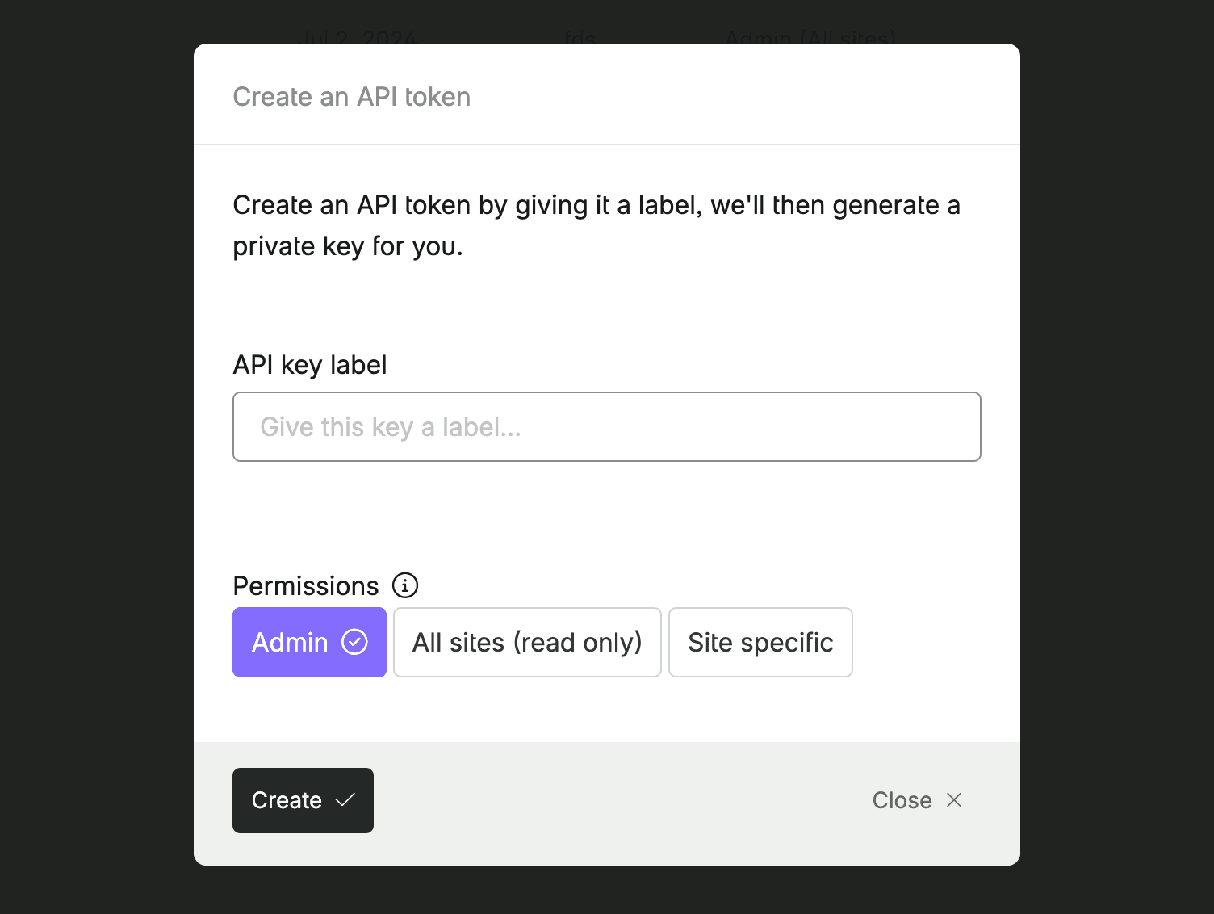Click the "API key label" text
The width and height of the screenshot is (1214, 914).
click(x=310, y=365)
